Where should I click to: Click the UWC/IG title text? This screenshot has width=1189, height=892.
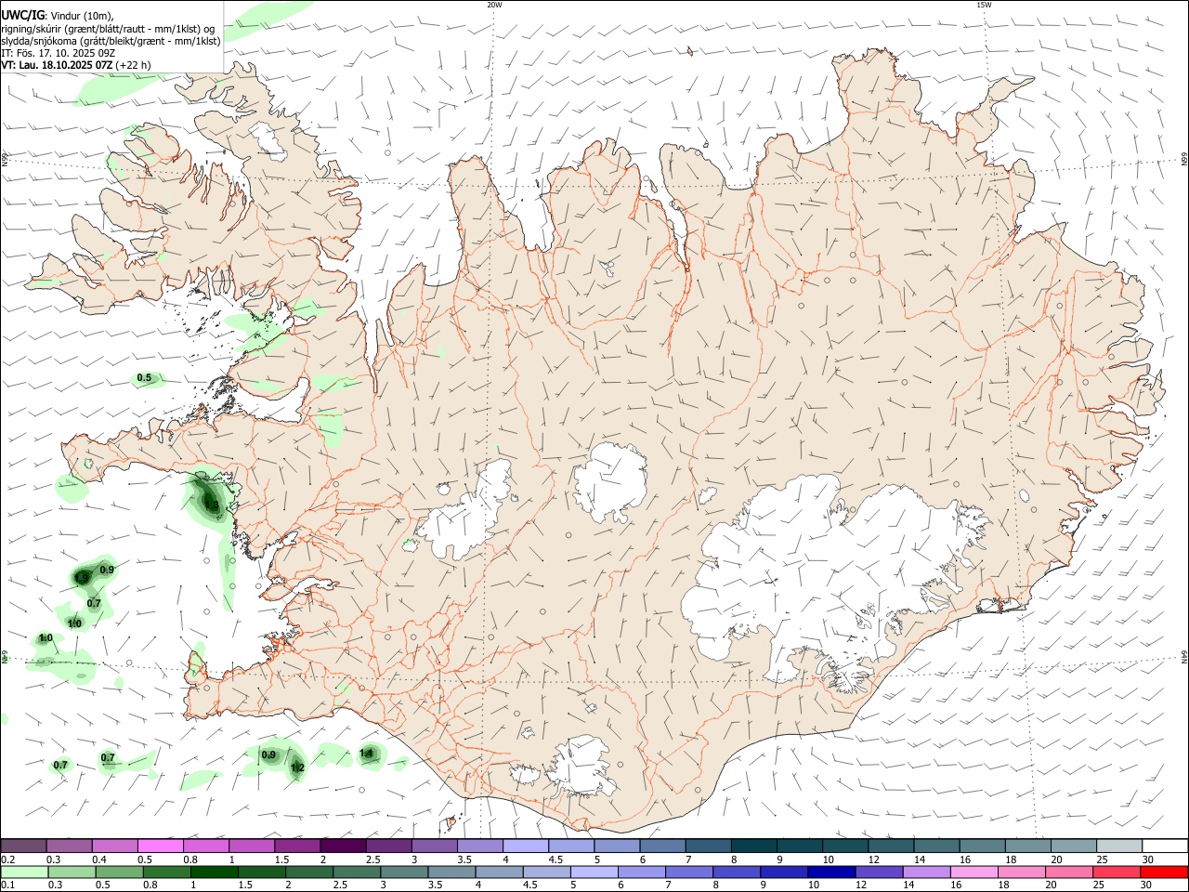click(x=21, y=14)
